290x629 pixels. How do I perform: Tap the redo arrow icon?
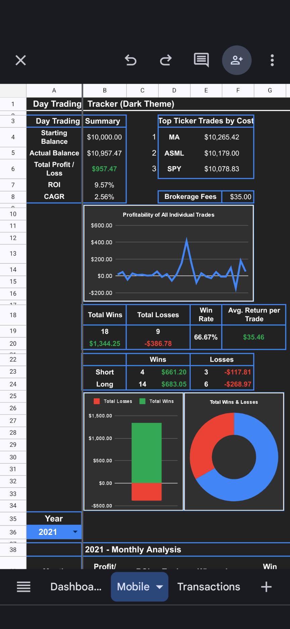point(166,60)
